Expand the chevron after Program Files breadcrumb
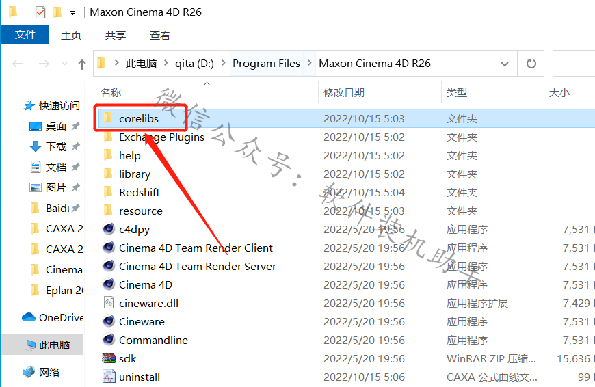This screenshot has width=595, height=387. point(310,63)
